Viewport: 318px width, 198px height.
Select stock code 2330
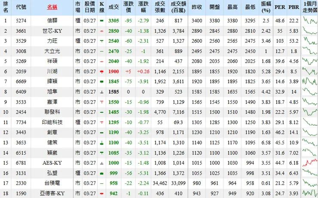click(x=21, y=183)
